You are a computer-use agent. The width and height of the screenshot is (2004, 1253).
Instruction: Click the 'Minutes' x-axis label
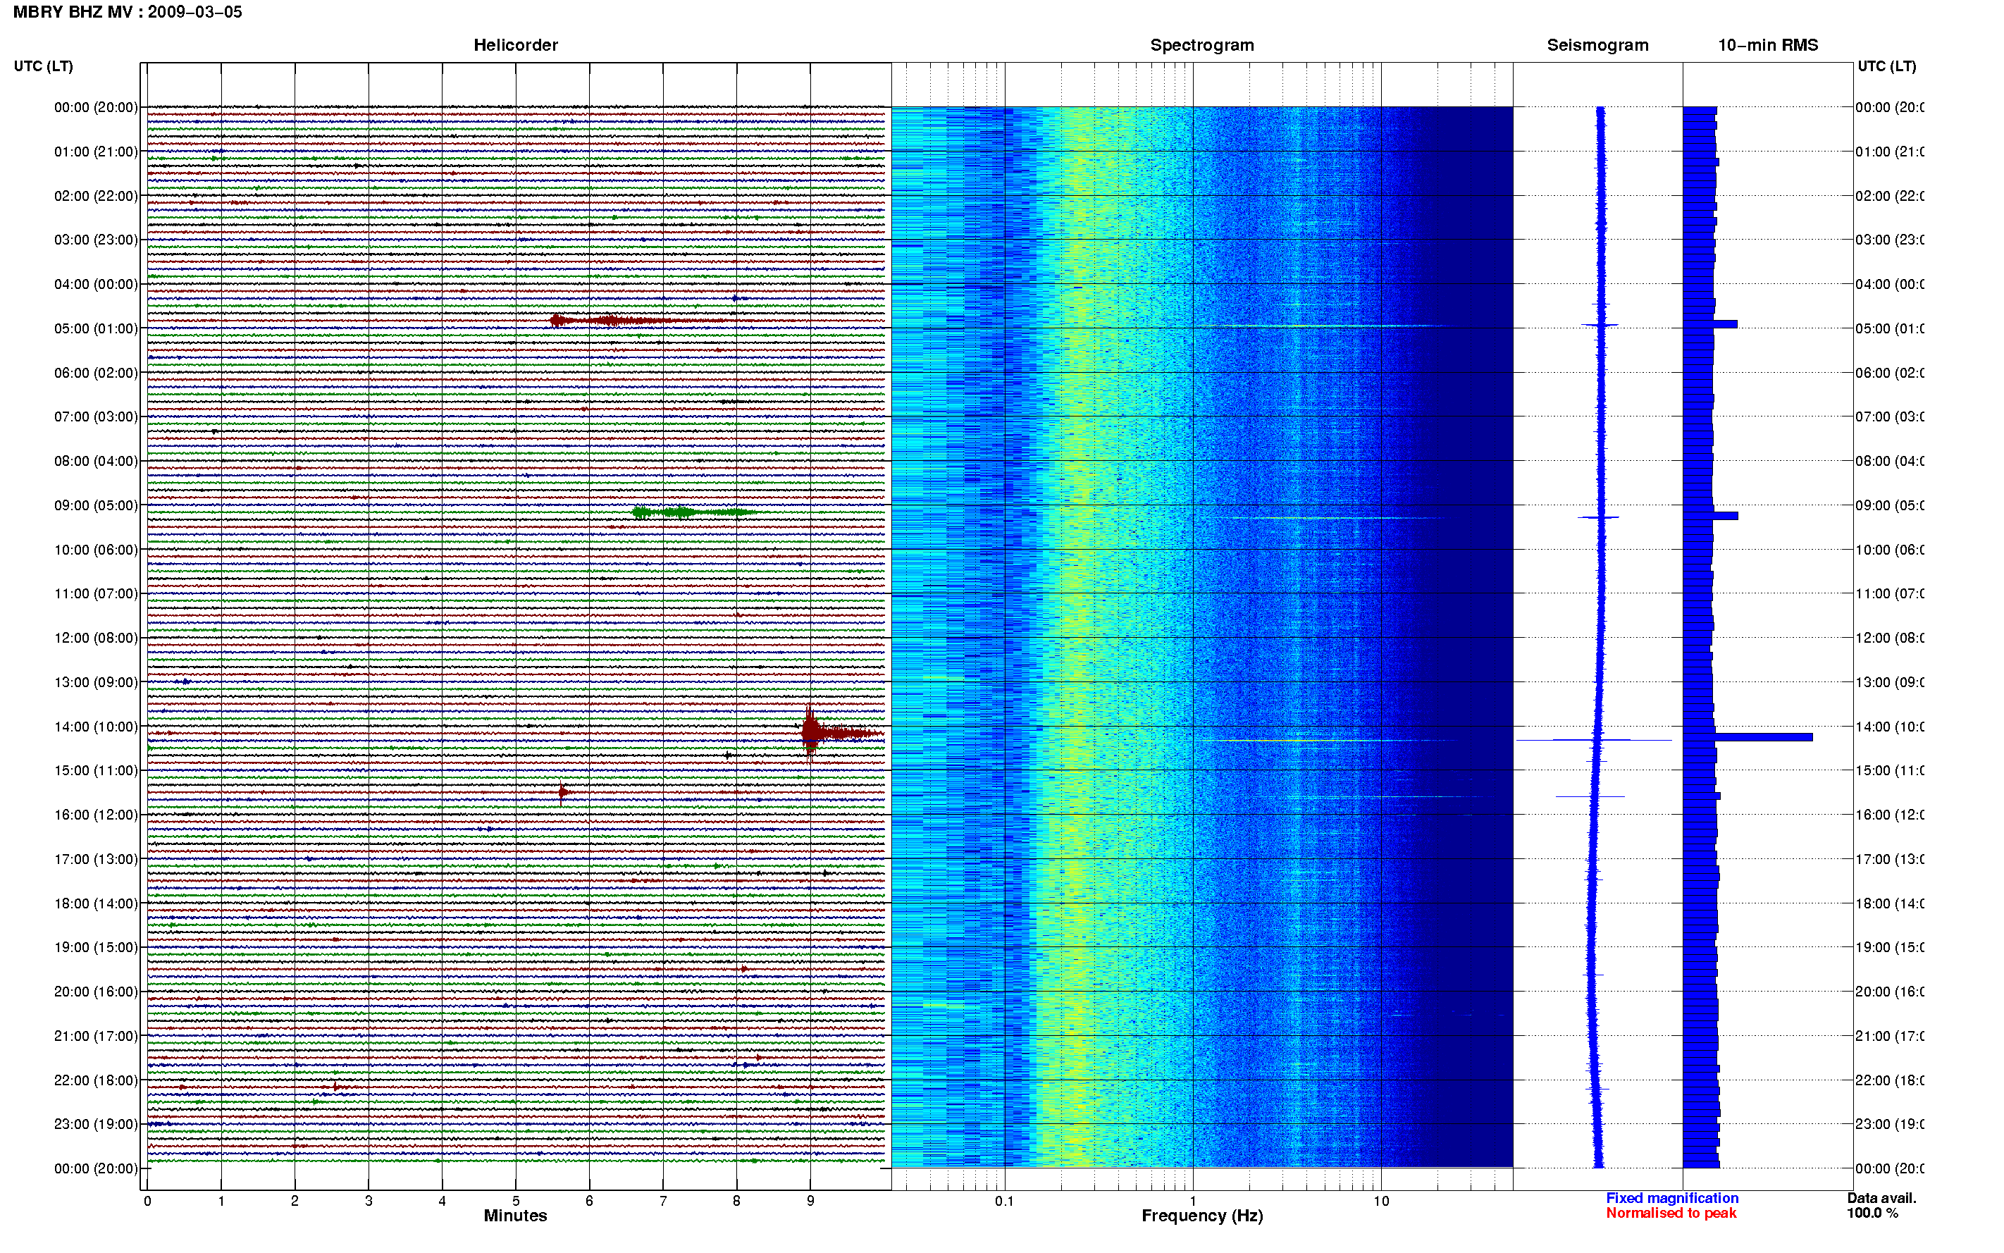coord(515,1216)
